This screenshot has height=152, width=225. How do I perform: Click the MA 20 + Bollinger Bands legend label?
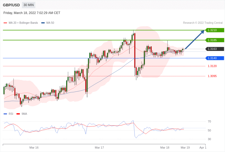23,23
